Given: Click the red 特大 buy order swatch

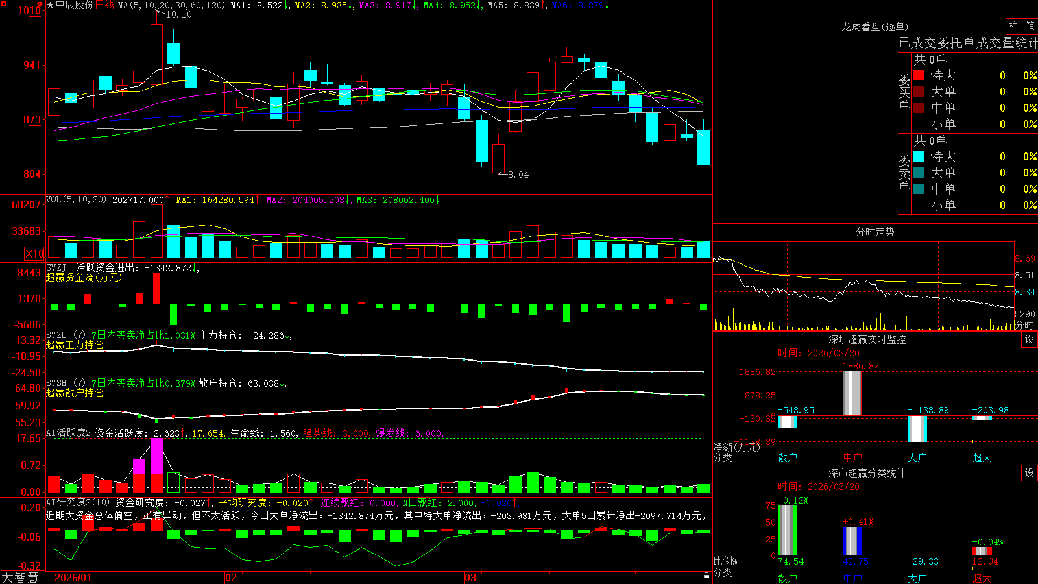Looking at the screenshot, I should pyautogui.click(x=919, y=75).
